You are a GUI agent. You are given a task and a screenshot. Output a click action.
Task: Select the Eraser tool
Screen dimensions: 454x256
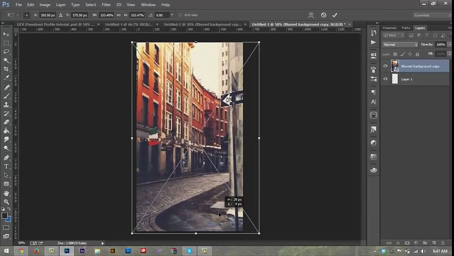click(6, 122)
